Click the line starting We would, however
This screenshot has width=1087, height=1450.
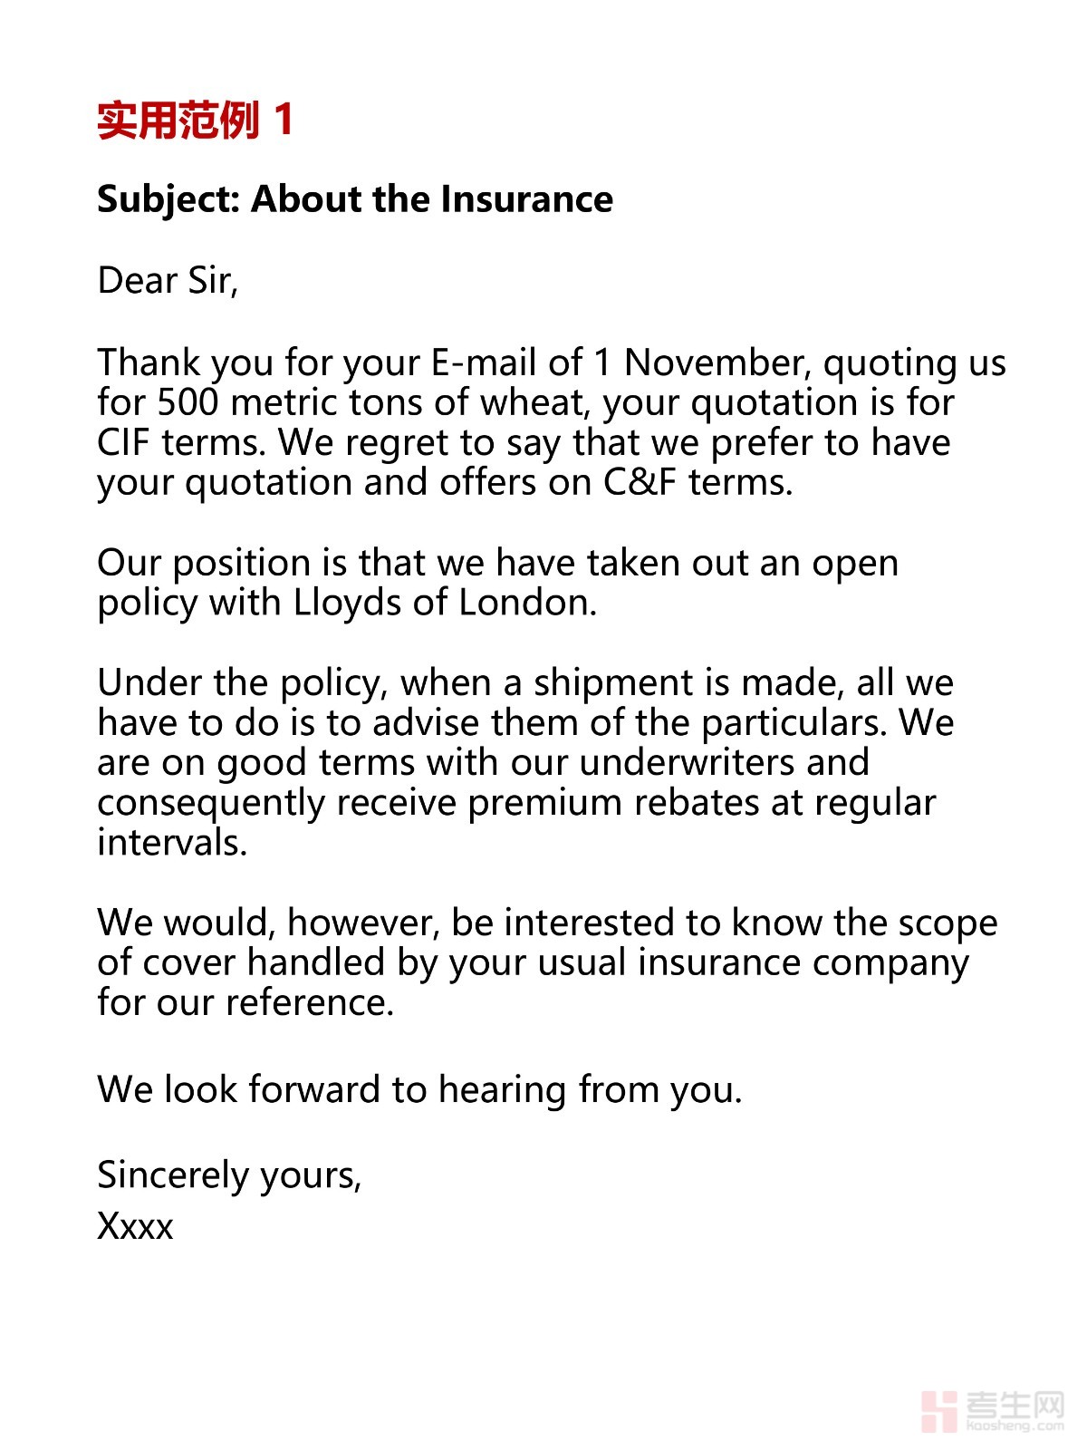[547, 923]
